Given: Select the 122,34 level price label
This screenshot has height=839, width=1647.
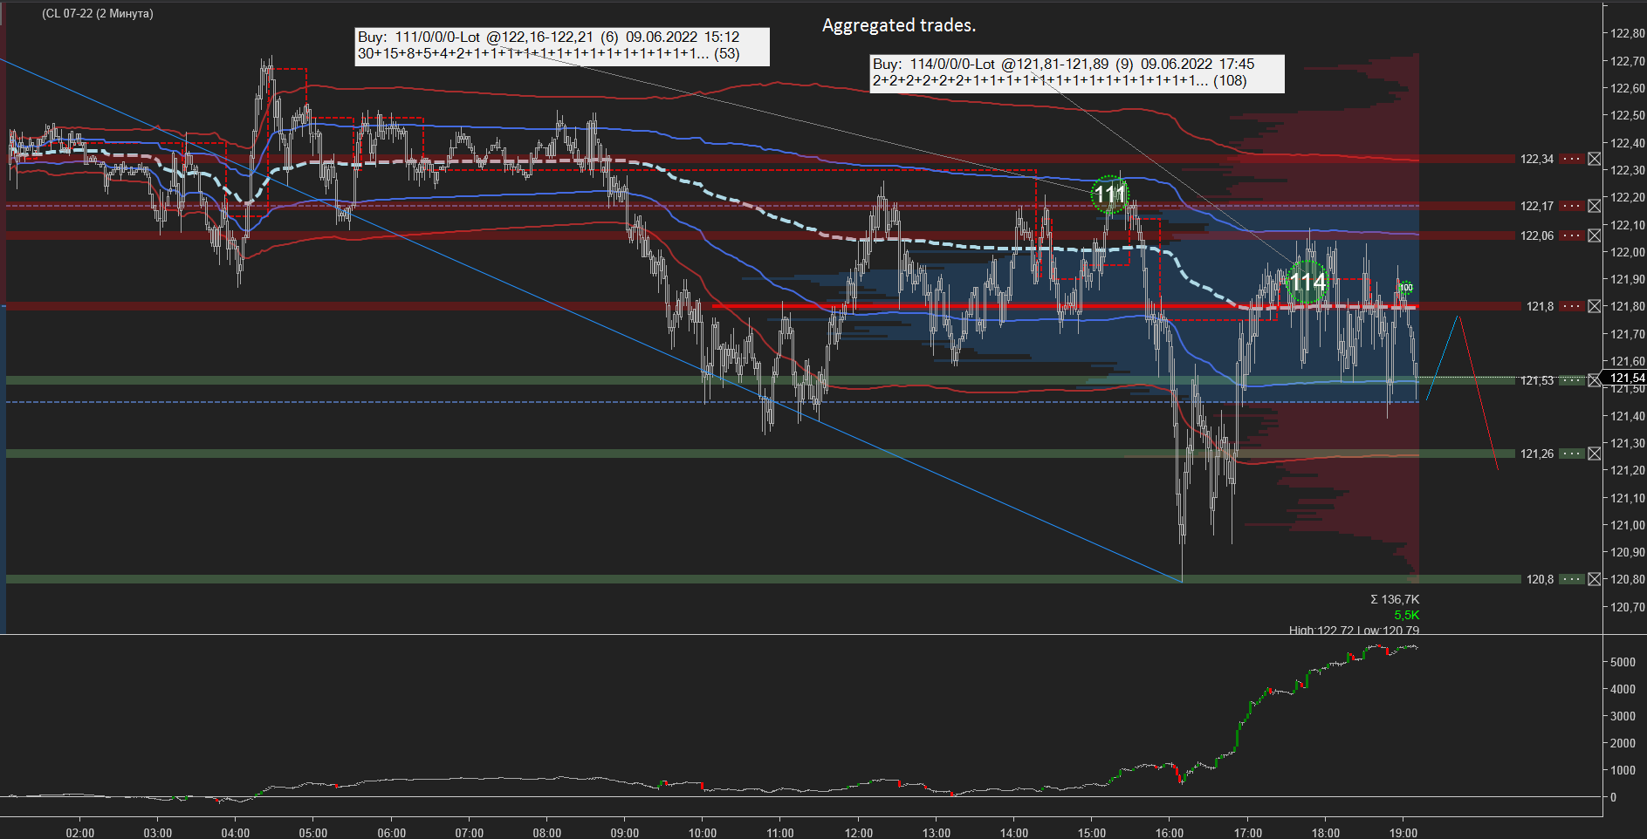Looking at the screenshot, I should [1537, 159].
